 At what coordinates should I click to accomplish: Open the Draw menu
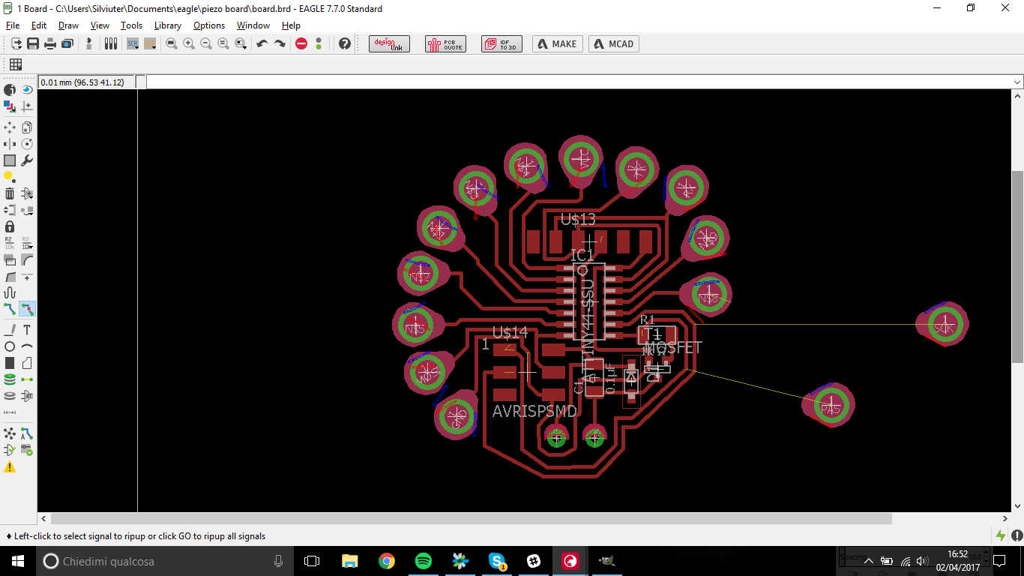pos(68,25)
